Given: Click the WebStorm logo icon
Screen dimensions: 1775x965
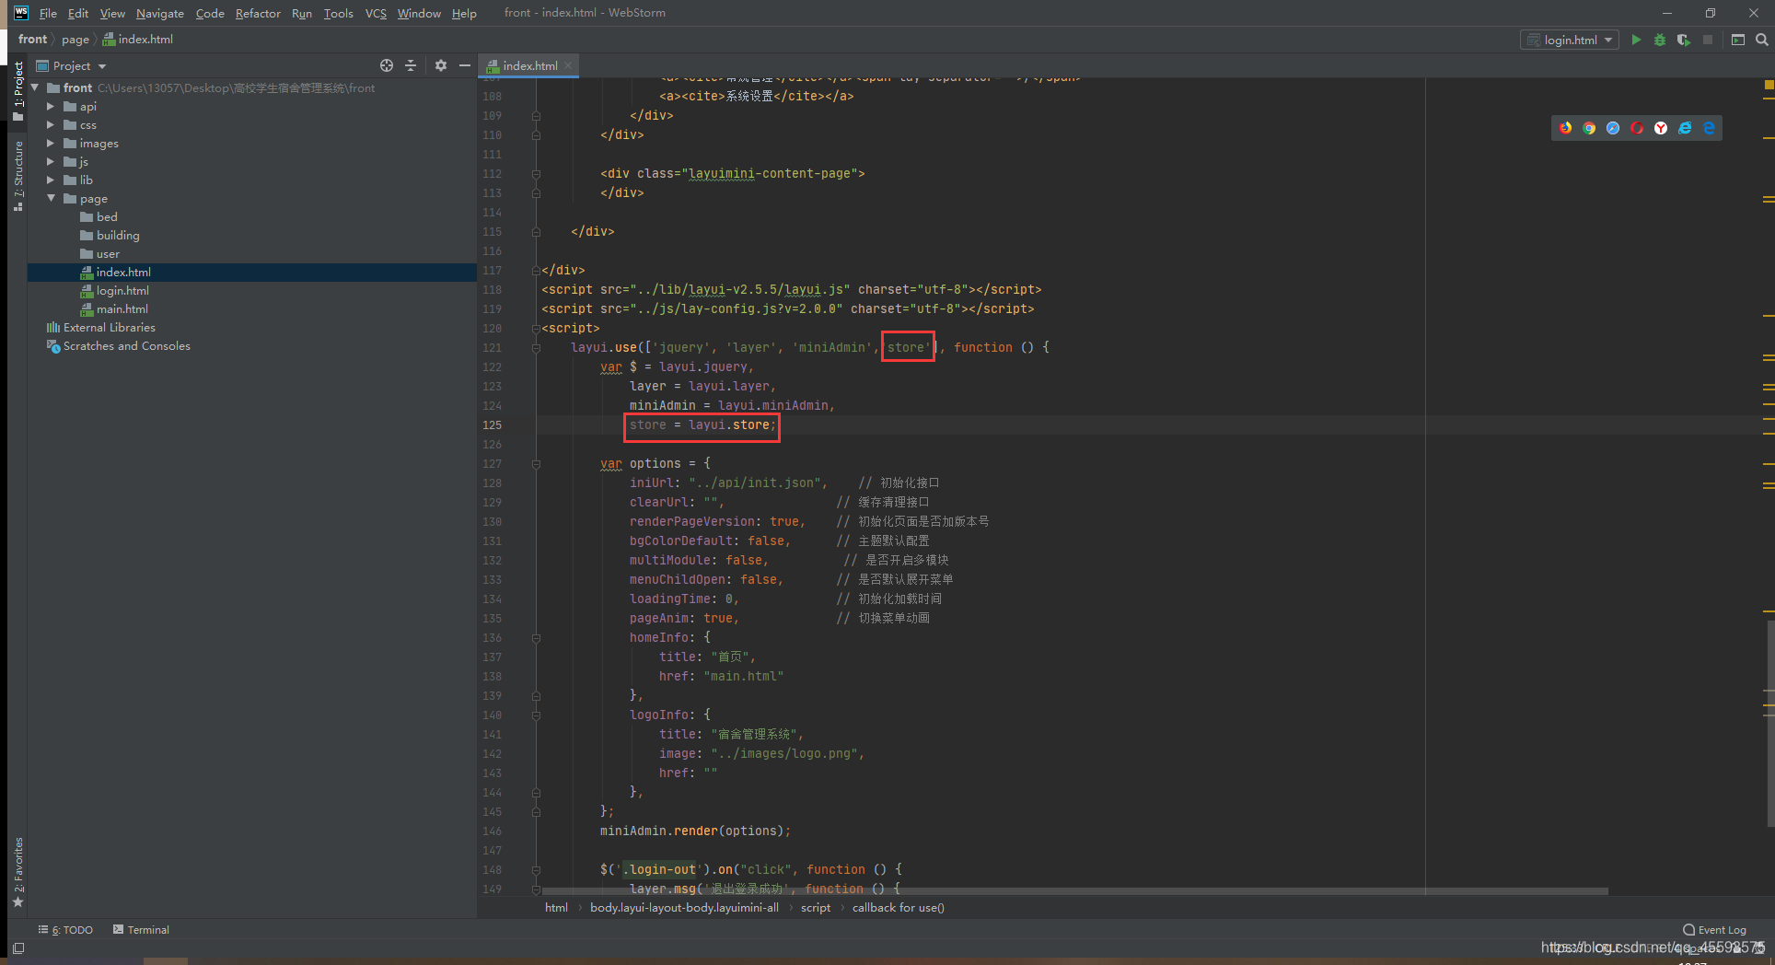Looking at the screenshot, I should click(21, 13).
